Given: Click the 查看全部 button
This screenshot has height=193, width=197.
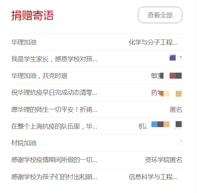Looking at the screenshot, I should tap(160, 15).
